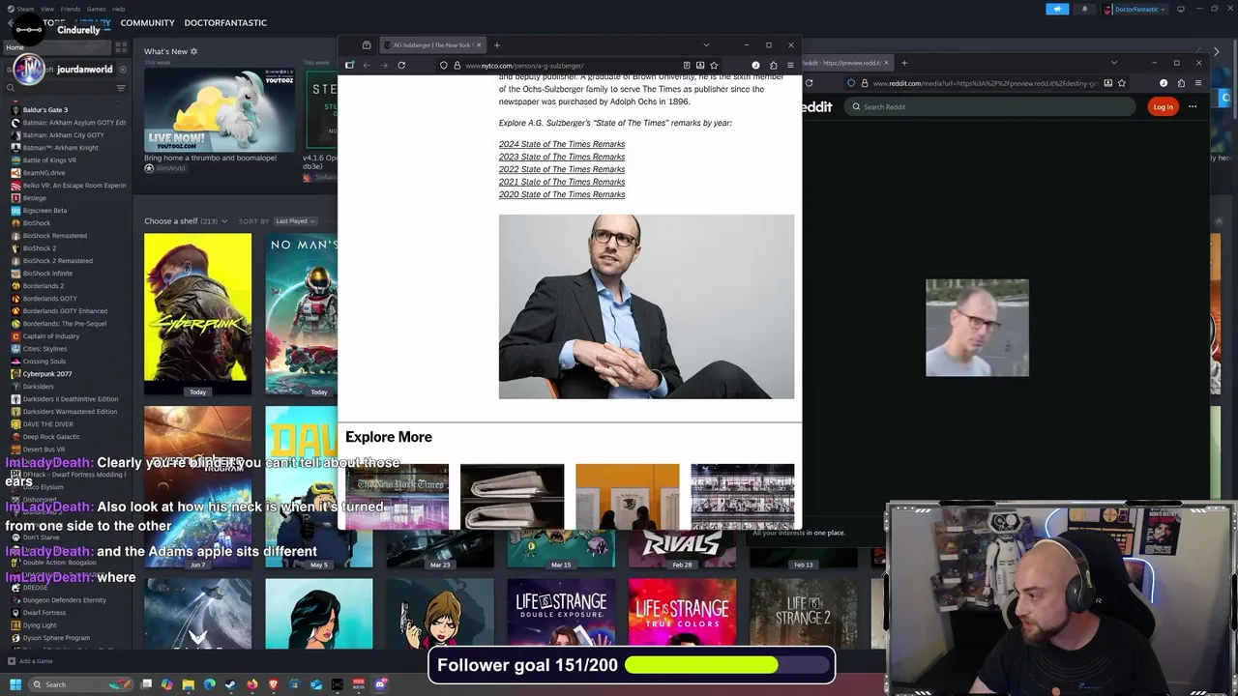Viewport: 1238px width, 696px height.
Task: Switch Steam library to grid collections view
Action: [x=121, y=46]
